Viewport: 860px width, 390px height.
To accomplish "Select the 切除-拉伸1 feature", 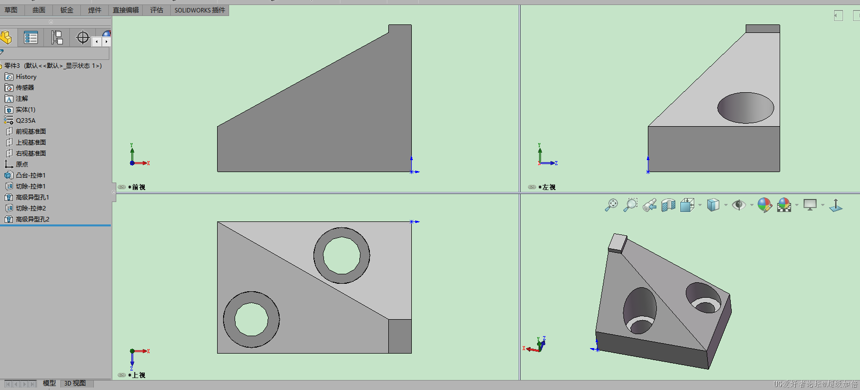I will pos(25,187).
